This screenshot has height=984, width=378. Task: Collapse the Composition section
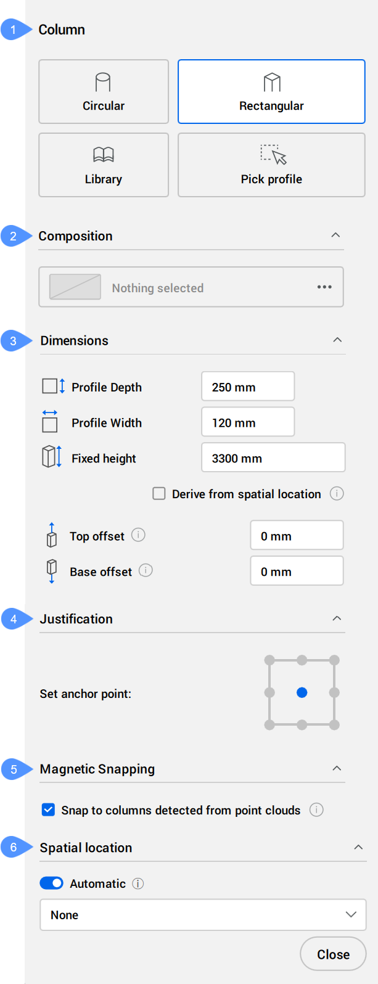(x=335, y=236)
